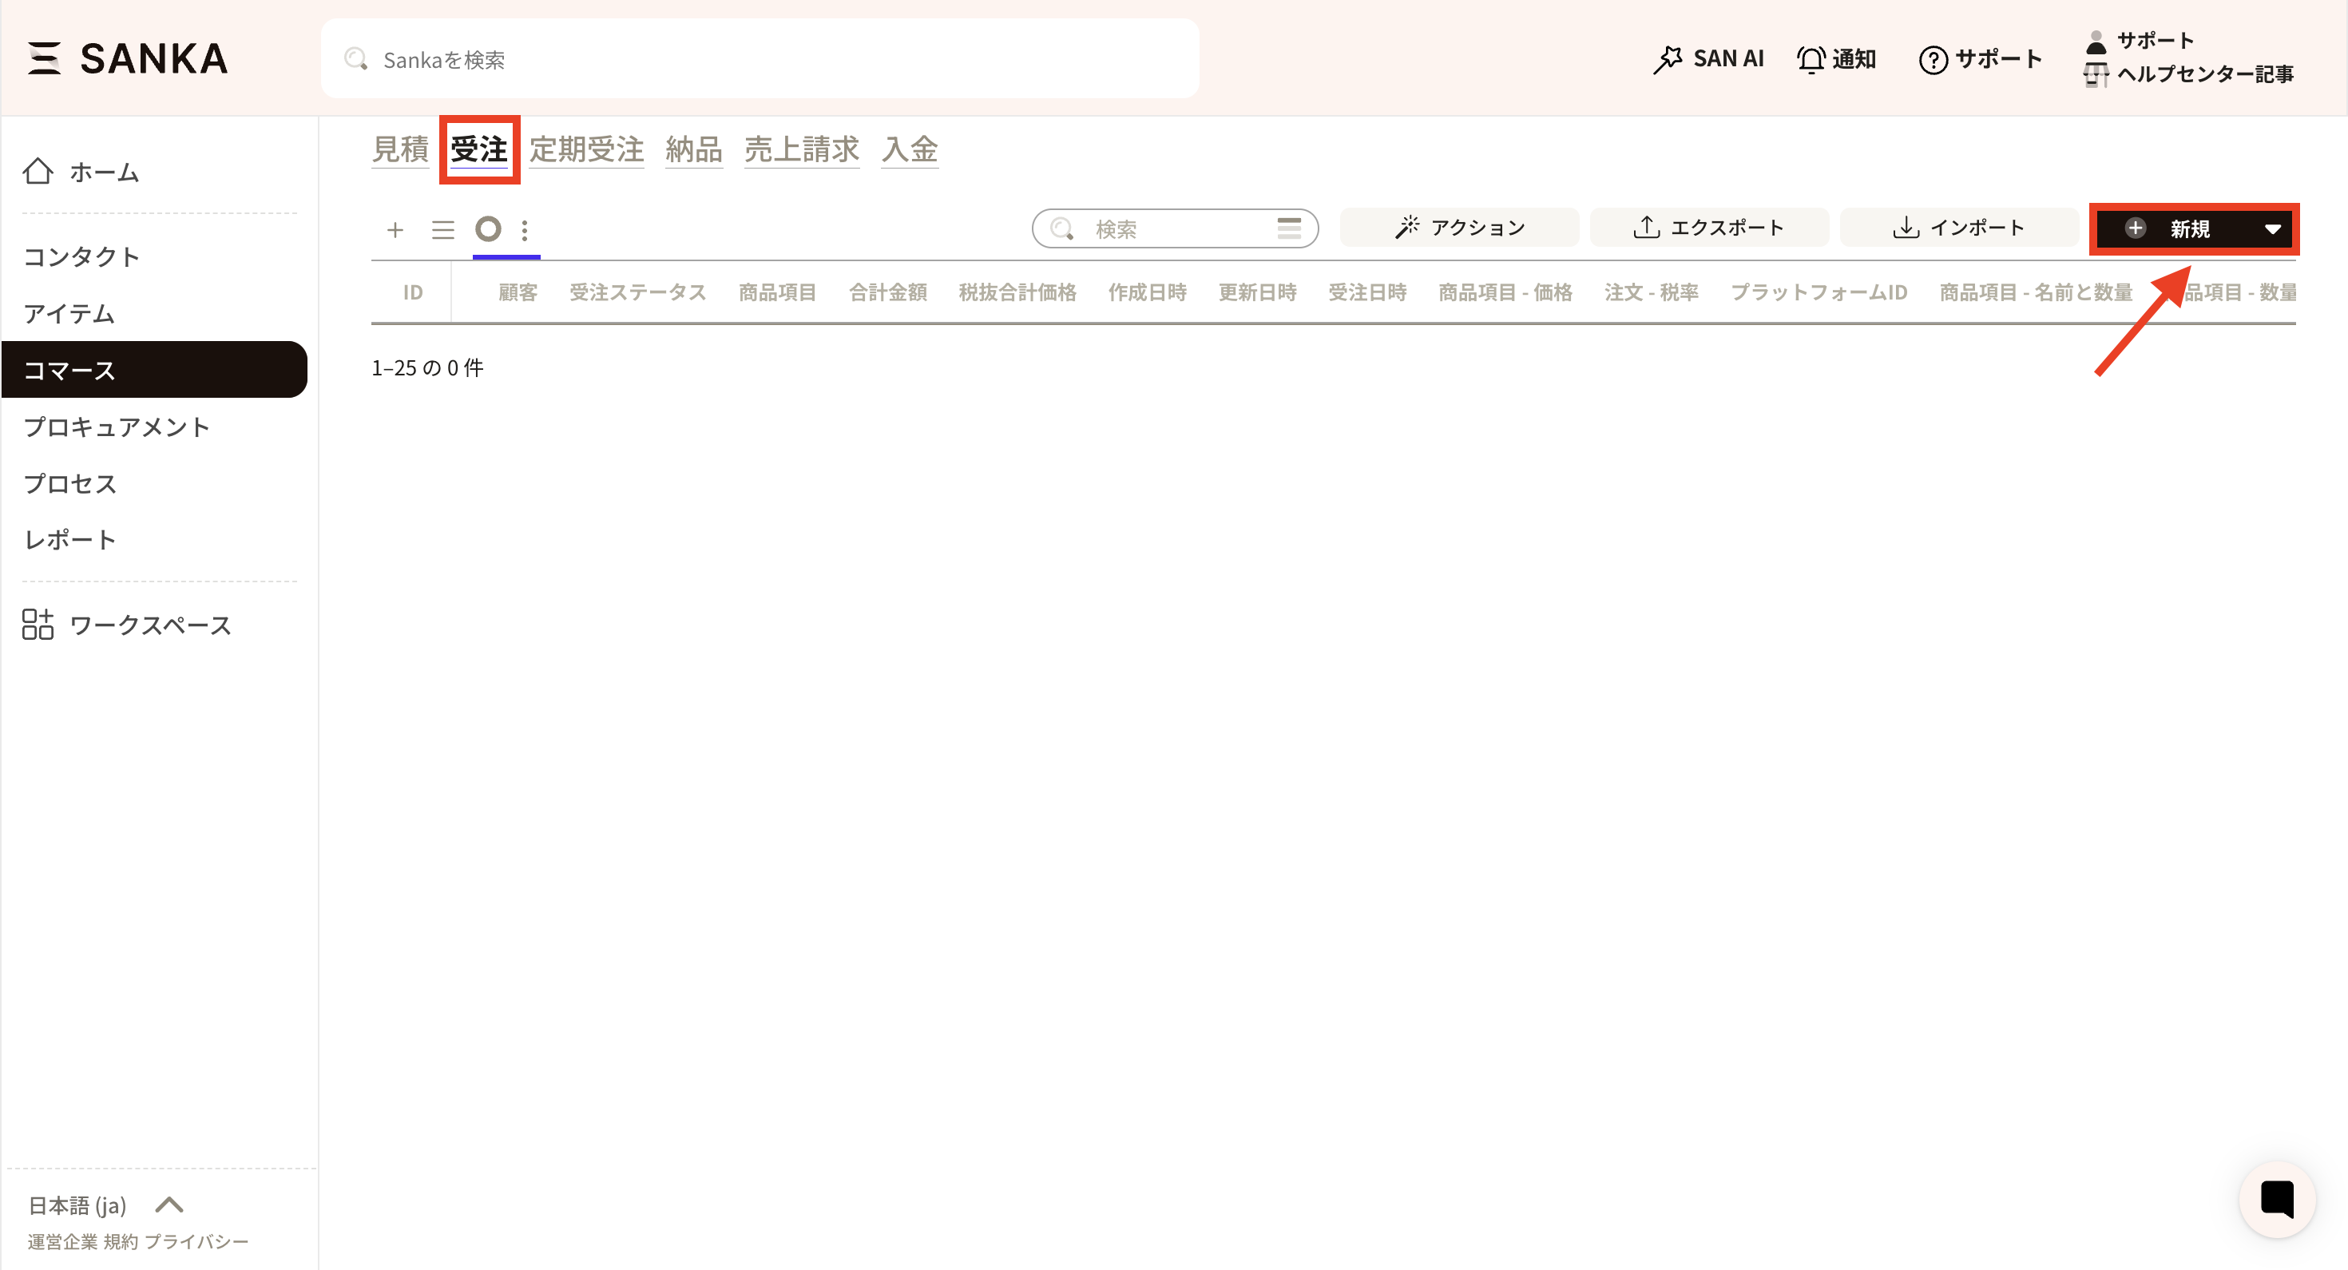
Task: Open プロキュアメント in sidebar
Action: tap(117, 427)
